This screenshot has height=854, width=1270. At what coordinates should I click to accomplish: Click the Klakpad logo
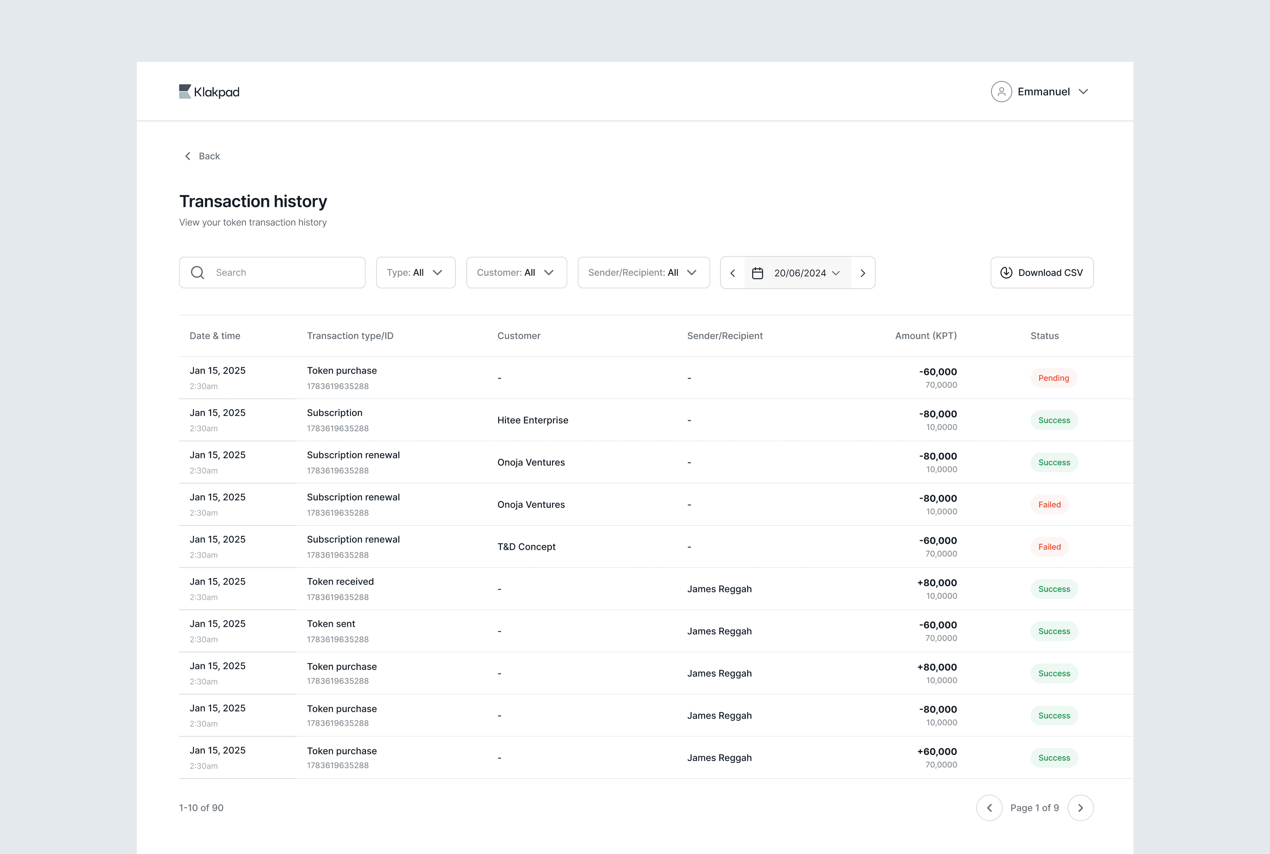click(x=209, y=91)
